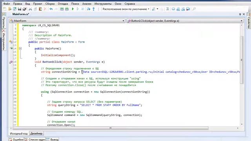Open the Список задач panel tab
251x141 pixels.
coord(35,139)
